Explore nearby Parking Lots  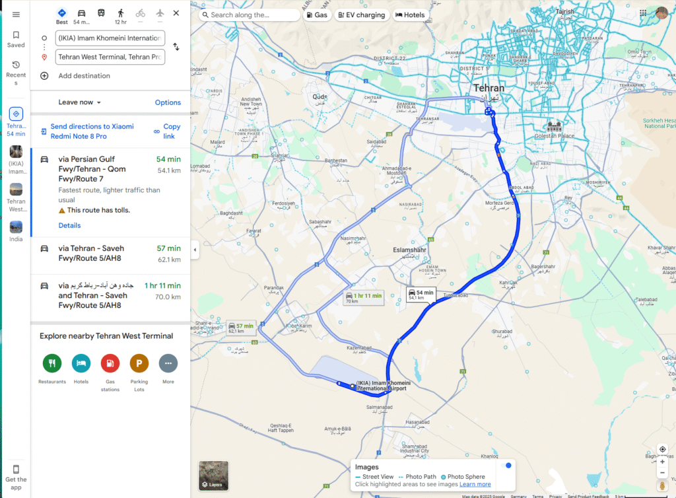[x=139, y=363]
